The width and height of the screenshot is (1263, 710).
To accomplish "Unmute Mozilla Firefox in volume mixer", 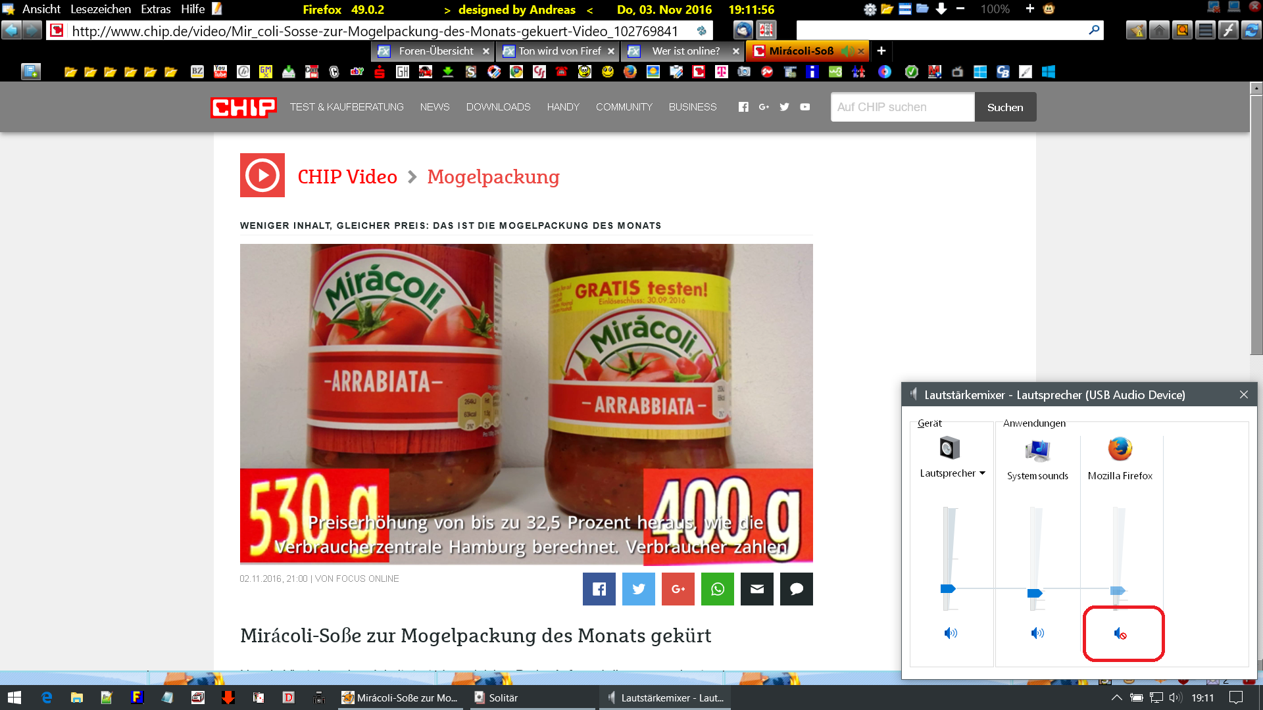I will tap(1120, 634).
